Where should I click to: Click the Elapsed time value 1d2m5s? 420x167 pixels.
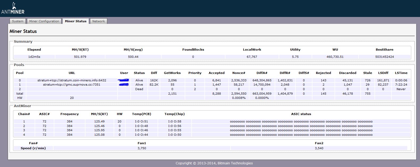pos(34,57)
